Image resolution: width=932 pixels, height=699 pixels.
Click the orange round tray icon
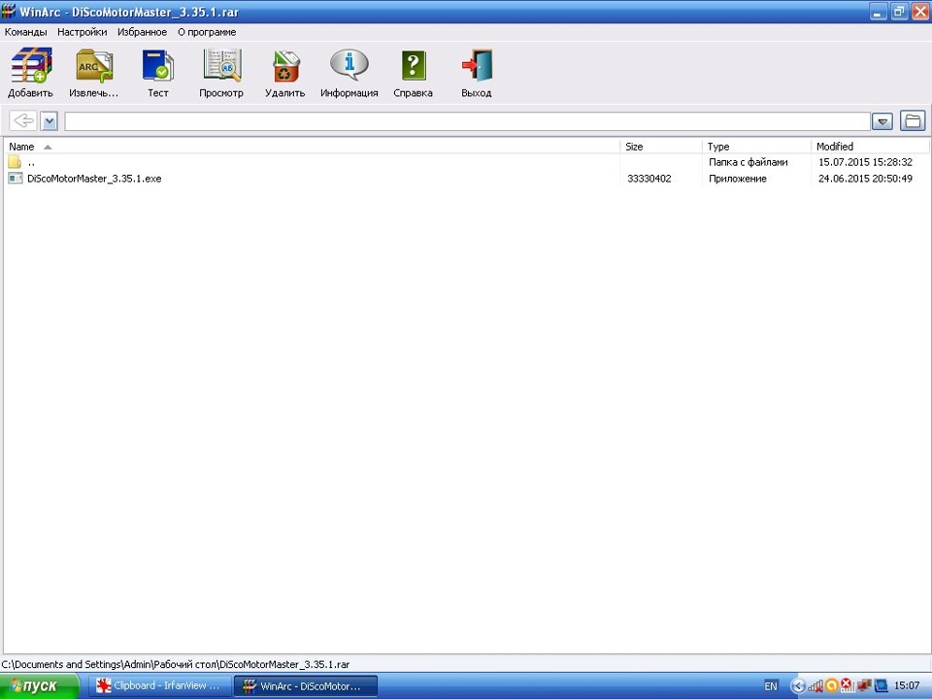pos(832,686)
